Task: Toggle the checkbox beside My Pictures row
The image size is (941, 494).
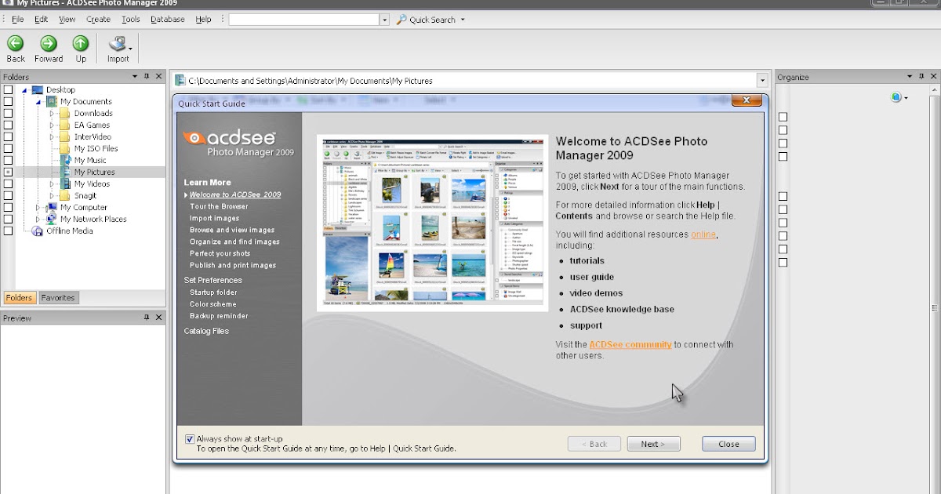Action: coord(8,172)
